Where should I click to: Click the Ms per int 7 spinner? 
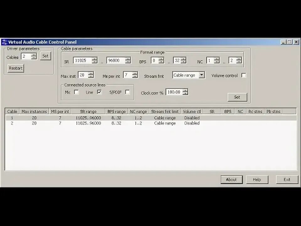(135, 75)
